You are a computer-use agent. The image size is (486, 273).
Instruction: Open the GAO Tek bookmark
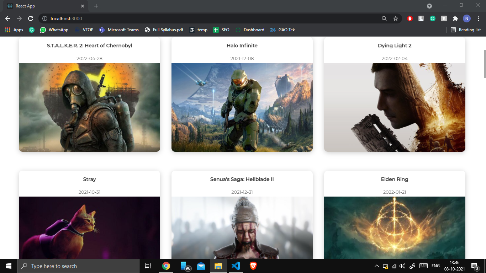(282, 30)
